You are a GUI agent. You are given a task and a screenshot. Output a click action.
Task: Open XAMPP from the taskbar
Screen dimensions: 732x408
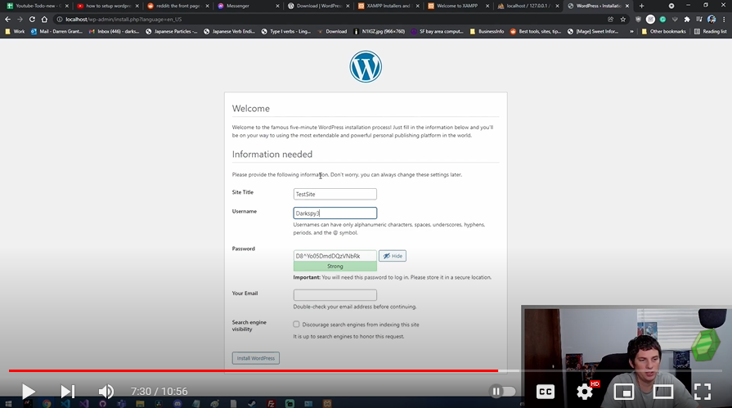[x=327, y=404]
